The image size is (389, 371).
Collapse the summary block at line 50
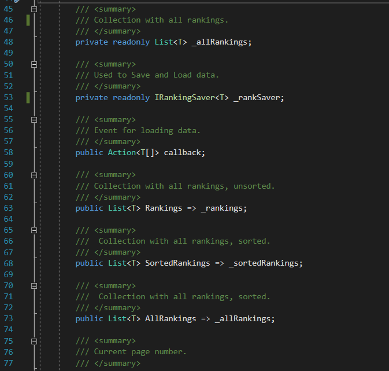pyautogui.click(x=34, y=64)
